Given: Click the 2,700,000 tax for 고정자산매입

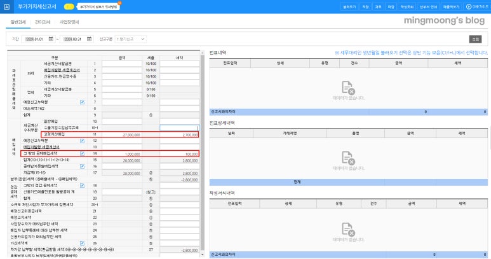Looking at the screenshot, I should (190, 135).
